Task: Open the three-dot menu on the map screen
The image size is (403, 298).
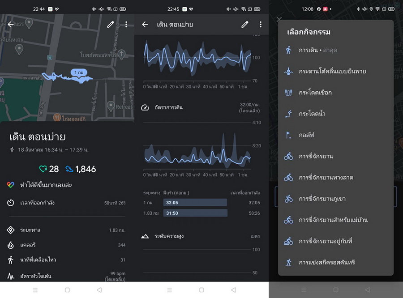Action: [126, 25]
